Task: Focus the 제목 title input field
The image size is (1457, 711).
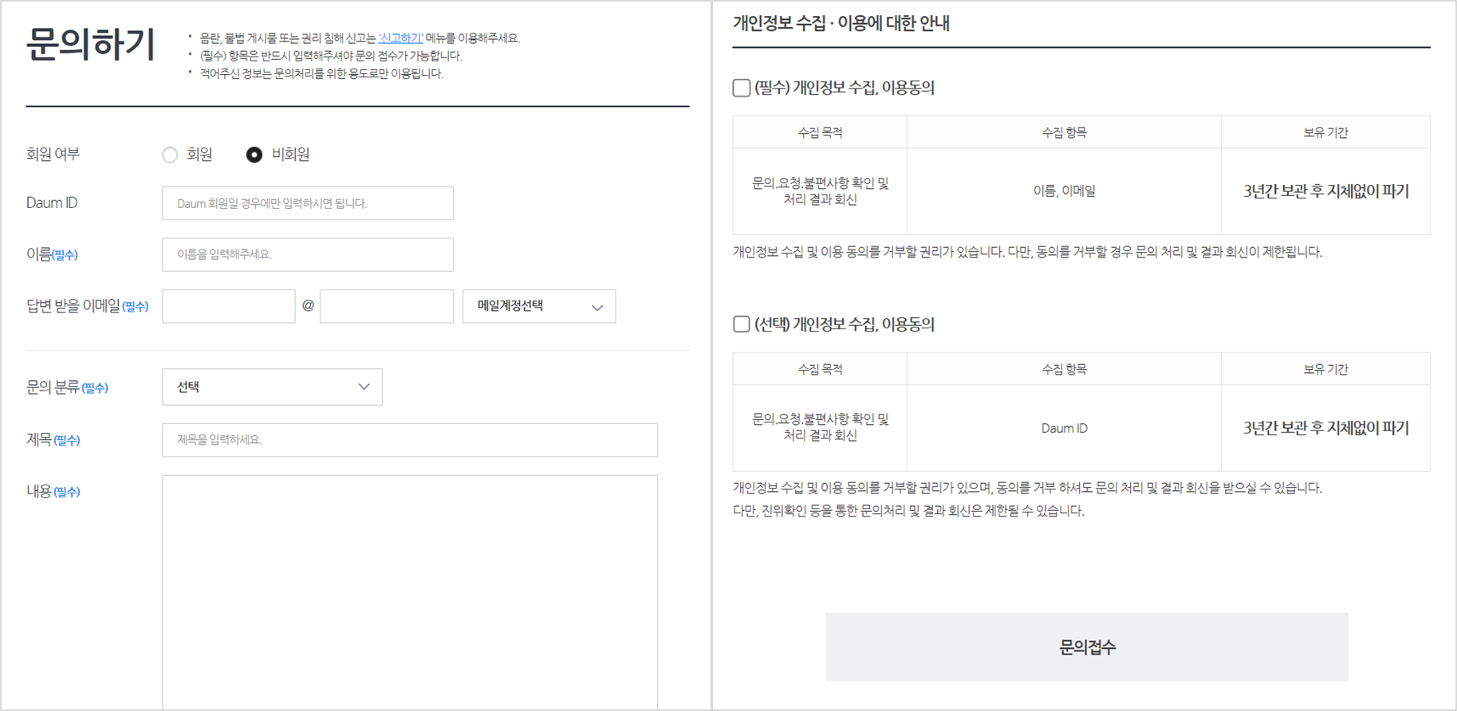Action: 409,440
